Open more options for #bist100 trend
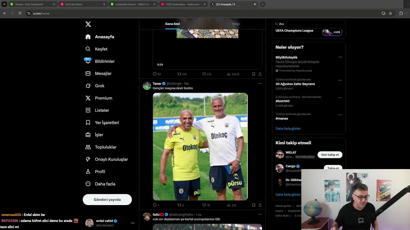 [x=340, y=97]
